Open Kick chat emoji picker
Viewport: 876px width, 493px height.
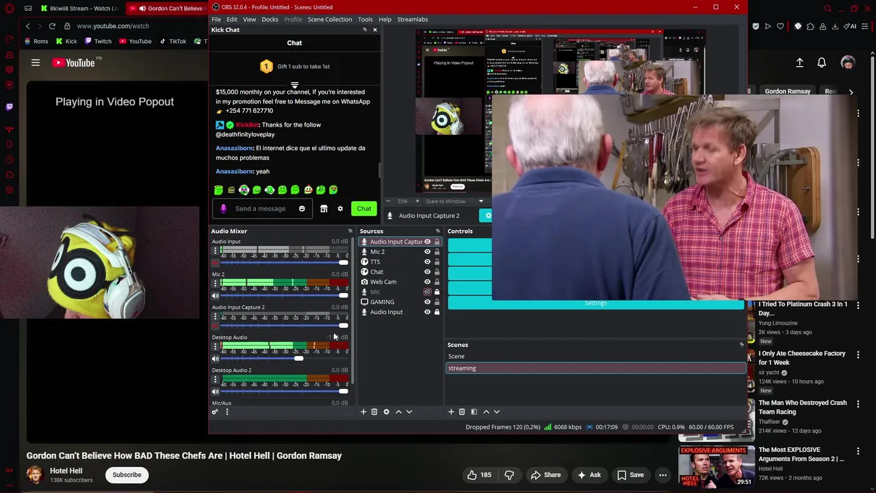point(302,209)
